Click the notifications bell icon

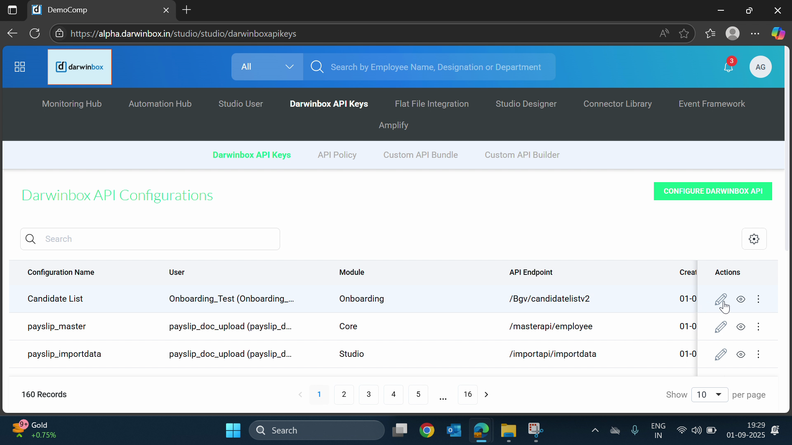pos(728,67)
